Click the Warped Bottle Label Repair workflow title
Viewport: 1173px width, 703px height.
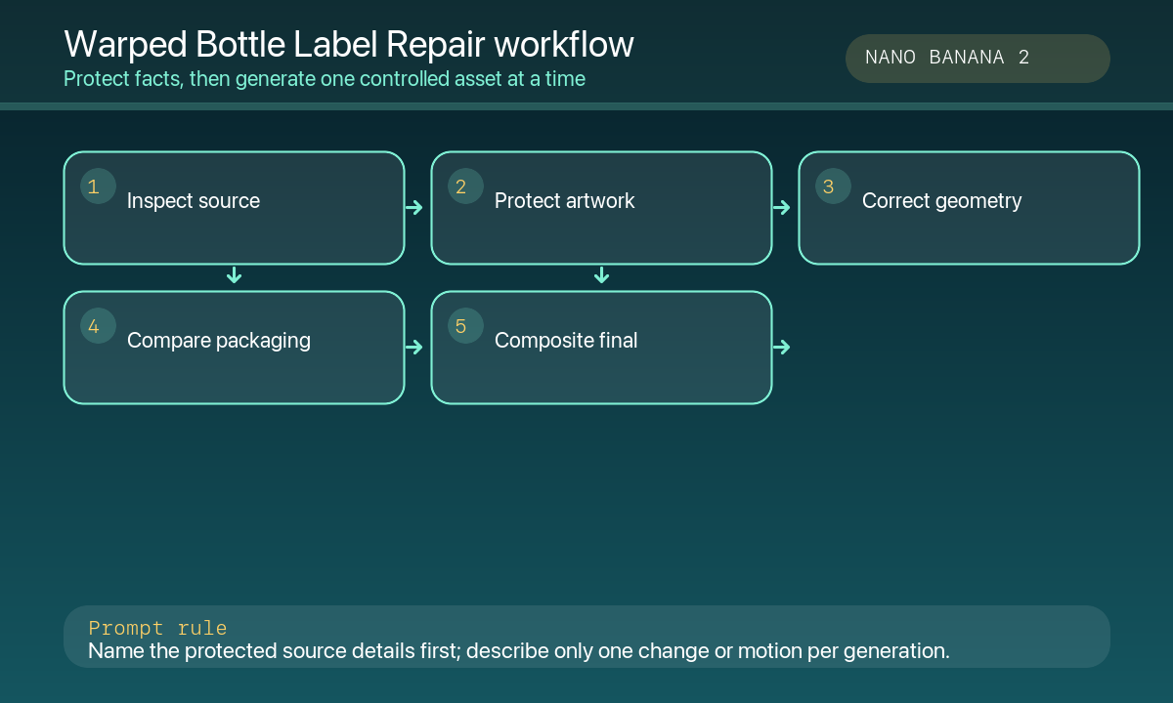pyautogui.click(x=349, y=45)
